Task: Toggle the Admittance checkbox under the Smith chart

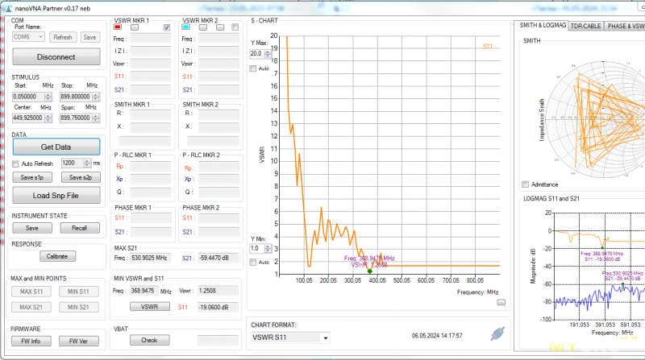Action: (x=526, y=184)
